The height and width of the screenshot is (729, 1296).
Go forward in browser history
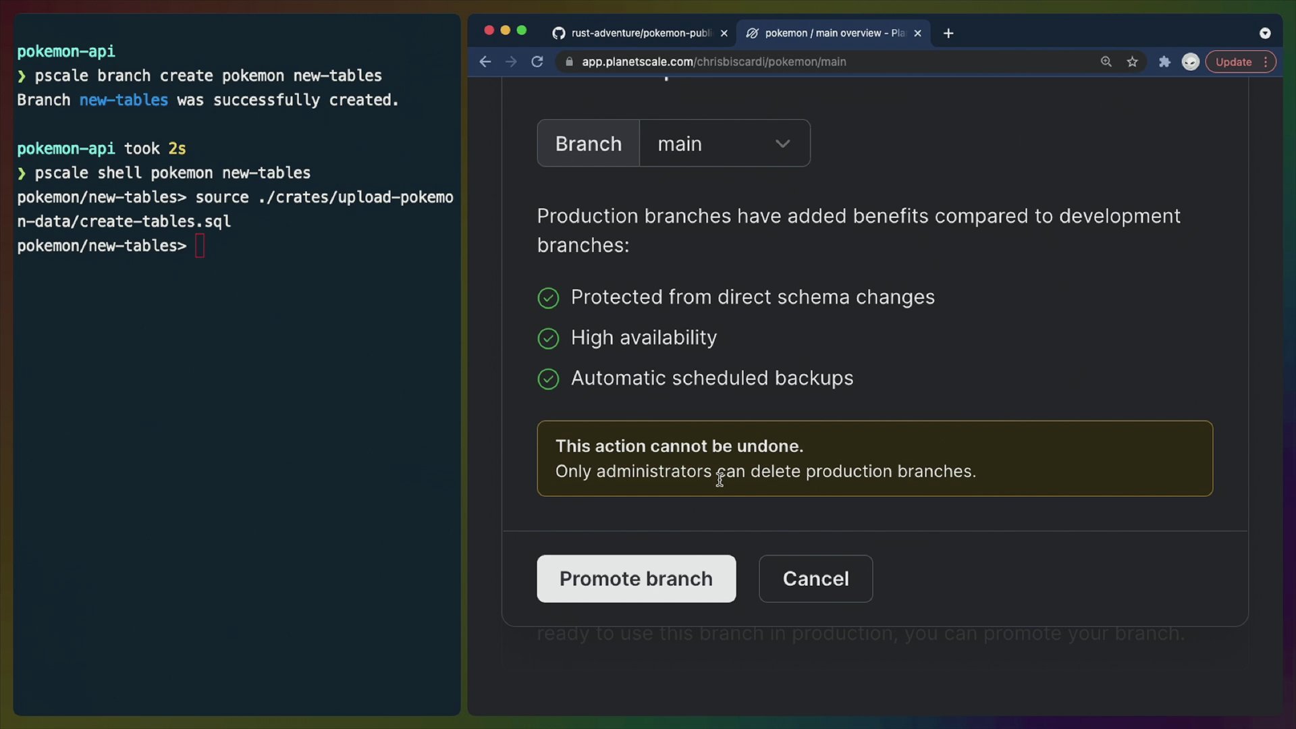(x=511, y=61)
